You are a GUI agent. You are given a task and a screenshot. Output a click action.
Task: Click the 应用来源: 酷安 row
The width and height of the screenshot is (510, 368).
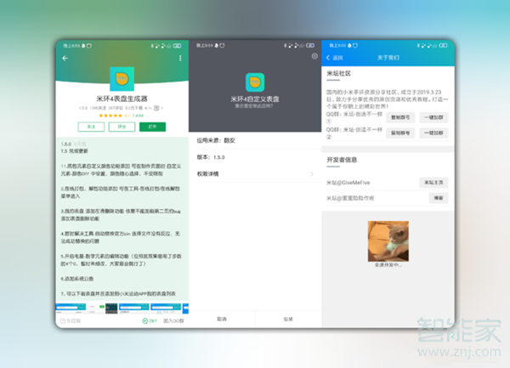coord(255,140)
